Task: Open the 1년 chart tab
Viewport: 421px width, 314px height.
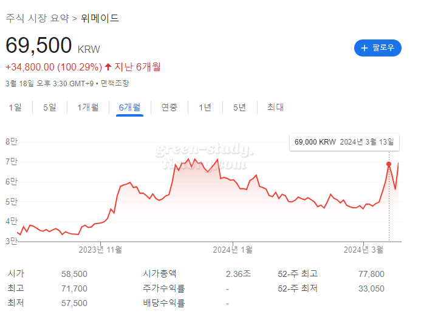Action: pyautogui.click(x=205, y=108)
